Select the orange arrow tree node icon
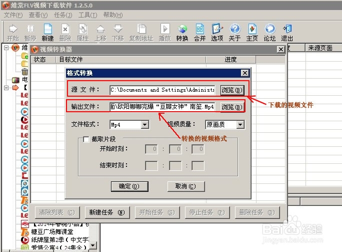Viewport: 342px width, 252px height. tap(15, 88)
